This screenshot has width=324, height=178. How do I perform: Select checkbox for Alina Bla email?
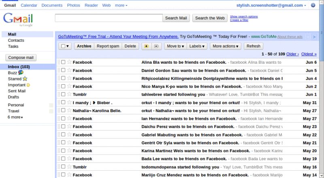click(x=63, y=62)
